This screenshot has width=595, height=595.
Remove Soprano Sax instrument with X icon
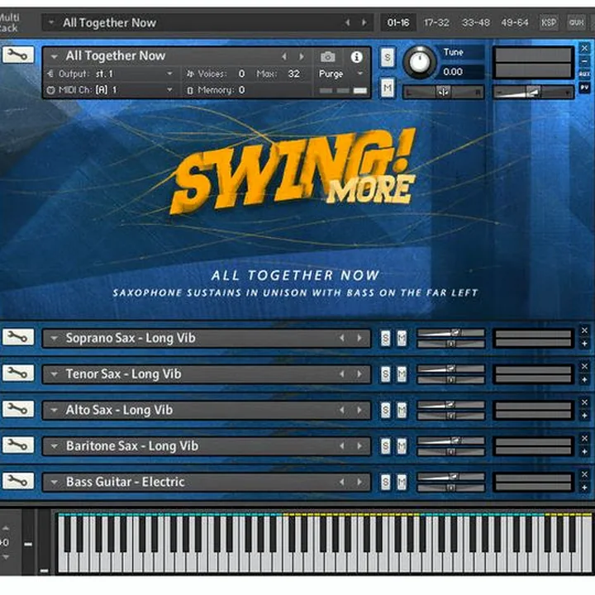[x=584, y=331]
